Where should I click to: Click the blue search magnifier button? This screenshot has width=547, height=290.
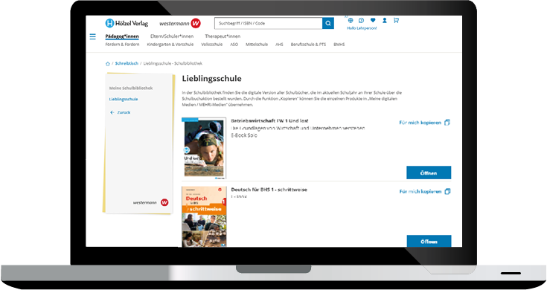coord(328,23)
